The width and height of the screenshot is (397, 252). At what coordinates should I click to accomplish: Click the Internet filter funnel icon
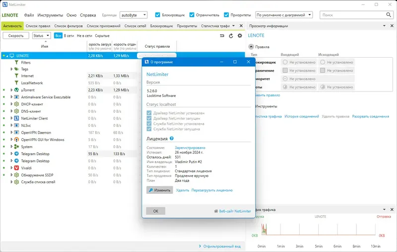(16, 76)
